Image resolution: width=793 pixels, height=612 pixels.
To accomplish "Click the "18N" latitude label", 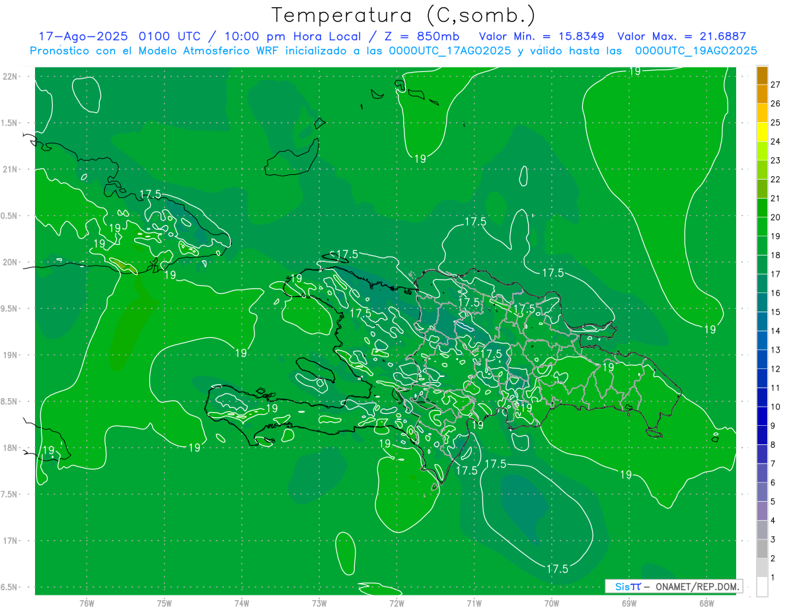I will click(11, 448).
